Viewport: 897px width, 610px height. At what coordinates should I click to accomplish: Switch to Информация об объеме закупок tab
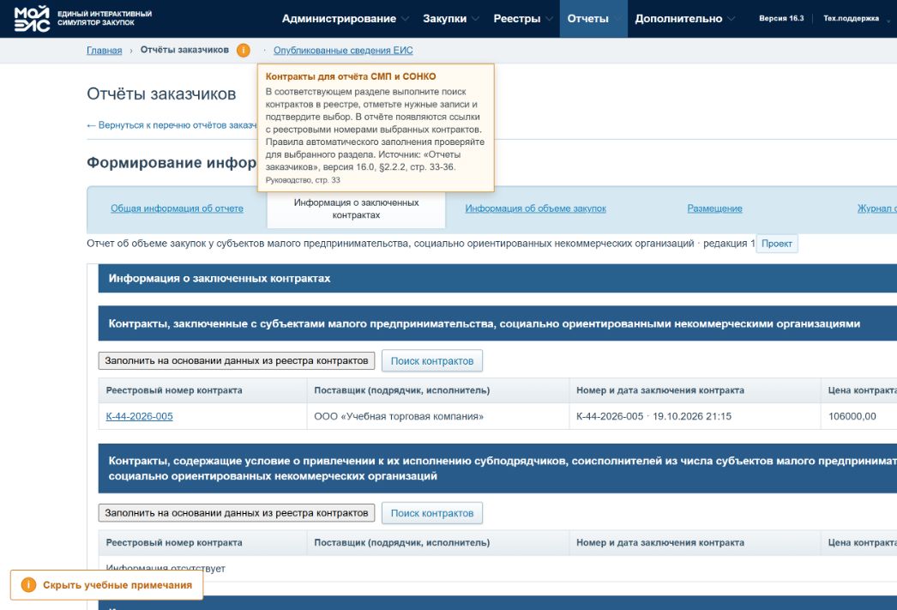535,208
